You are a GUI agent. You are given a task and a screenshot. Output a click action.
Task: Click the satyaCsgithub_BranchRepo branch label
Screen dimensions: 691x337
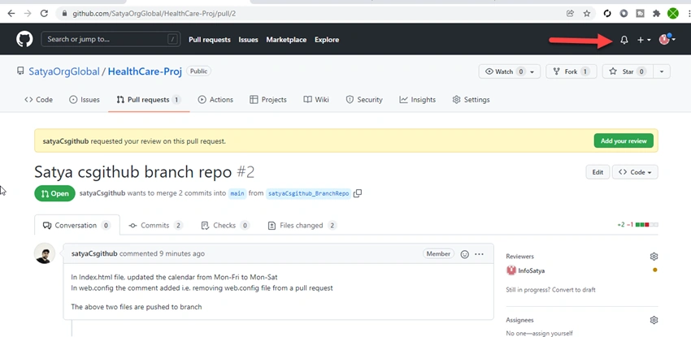point(308,193)
